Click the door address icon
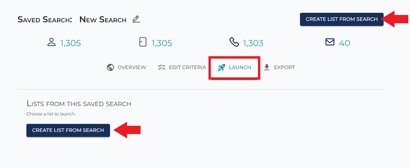Image resolution: width=410 pixels, height=168 pixels. 143,42
